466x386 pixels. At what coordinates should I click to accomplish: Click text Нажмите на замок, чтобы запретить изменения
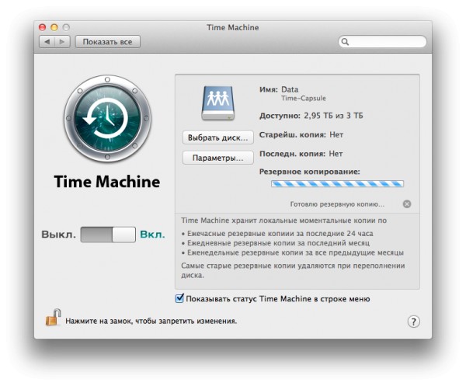[x=151, y=322]
